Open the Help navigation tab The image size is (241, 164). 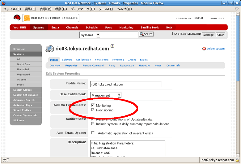tap(169, 28)
